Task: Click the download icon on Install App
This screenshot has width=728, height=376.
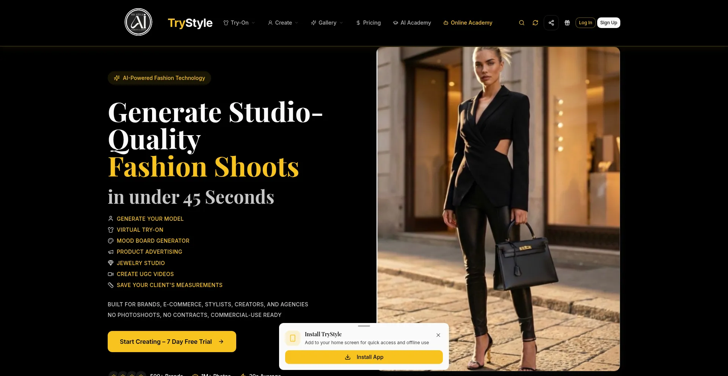Action: 348,357
